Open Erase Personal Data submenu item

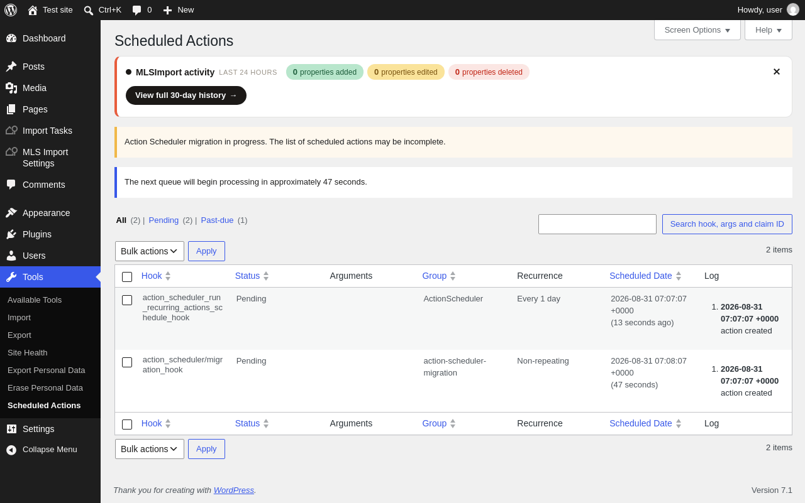coord(45,388)
